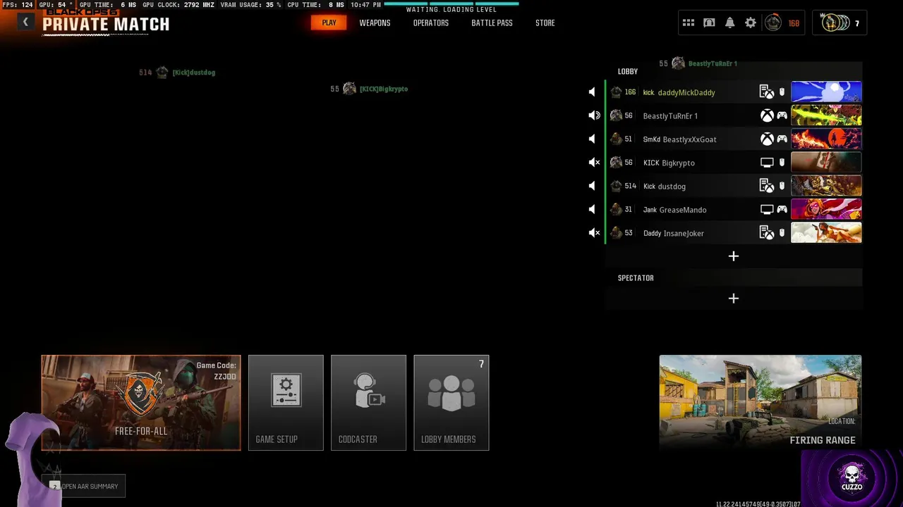Select the Free-For-All game mode tile
The width and height of the screenshot is (903, 507).
click(141, 403)
